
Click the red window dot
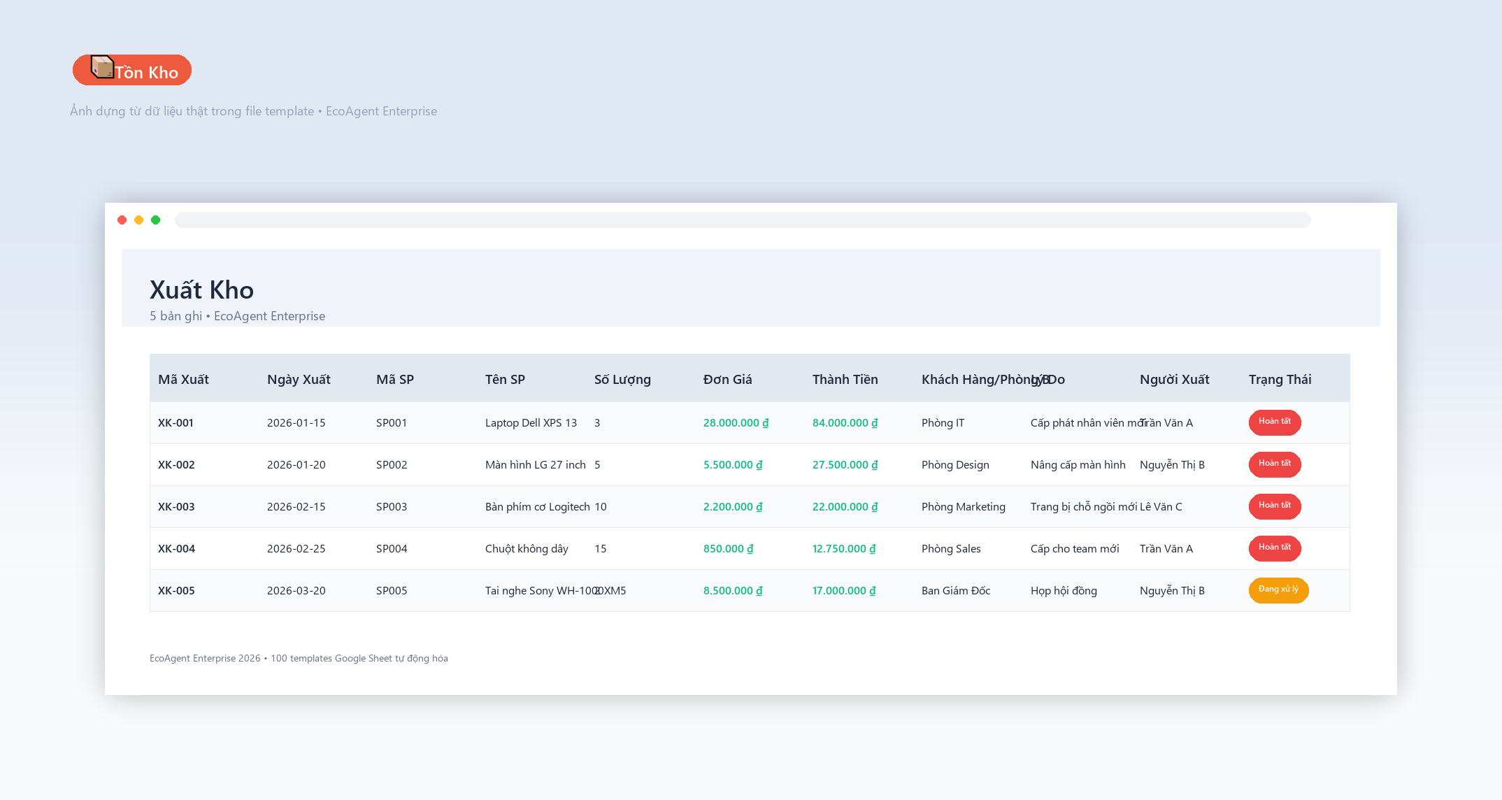(122, 220)
